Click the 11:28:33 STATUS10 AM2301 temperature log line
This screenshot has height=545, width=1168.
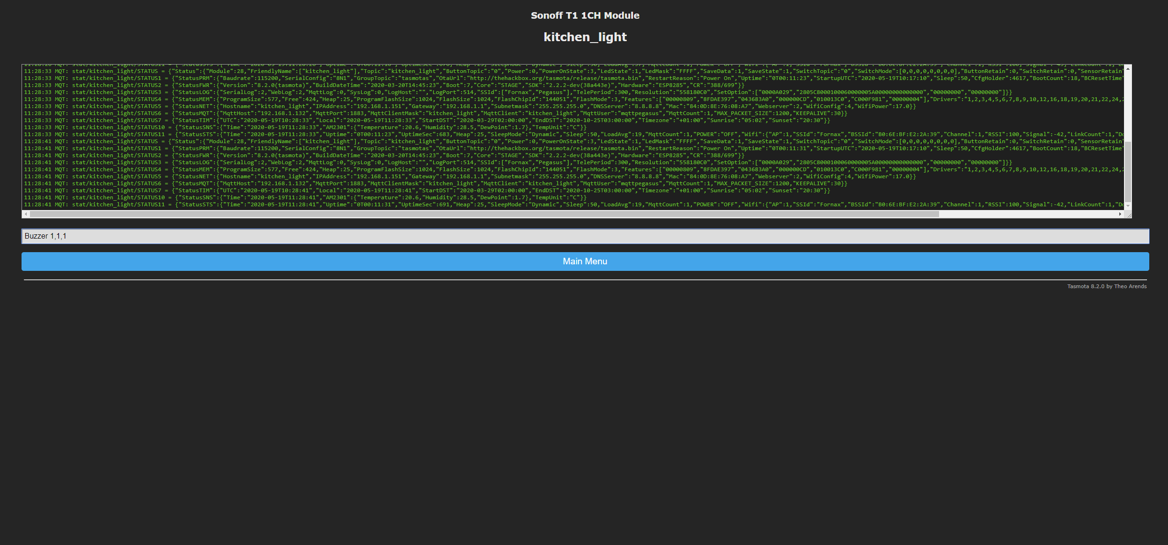305,128
